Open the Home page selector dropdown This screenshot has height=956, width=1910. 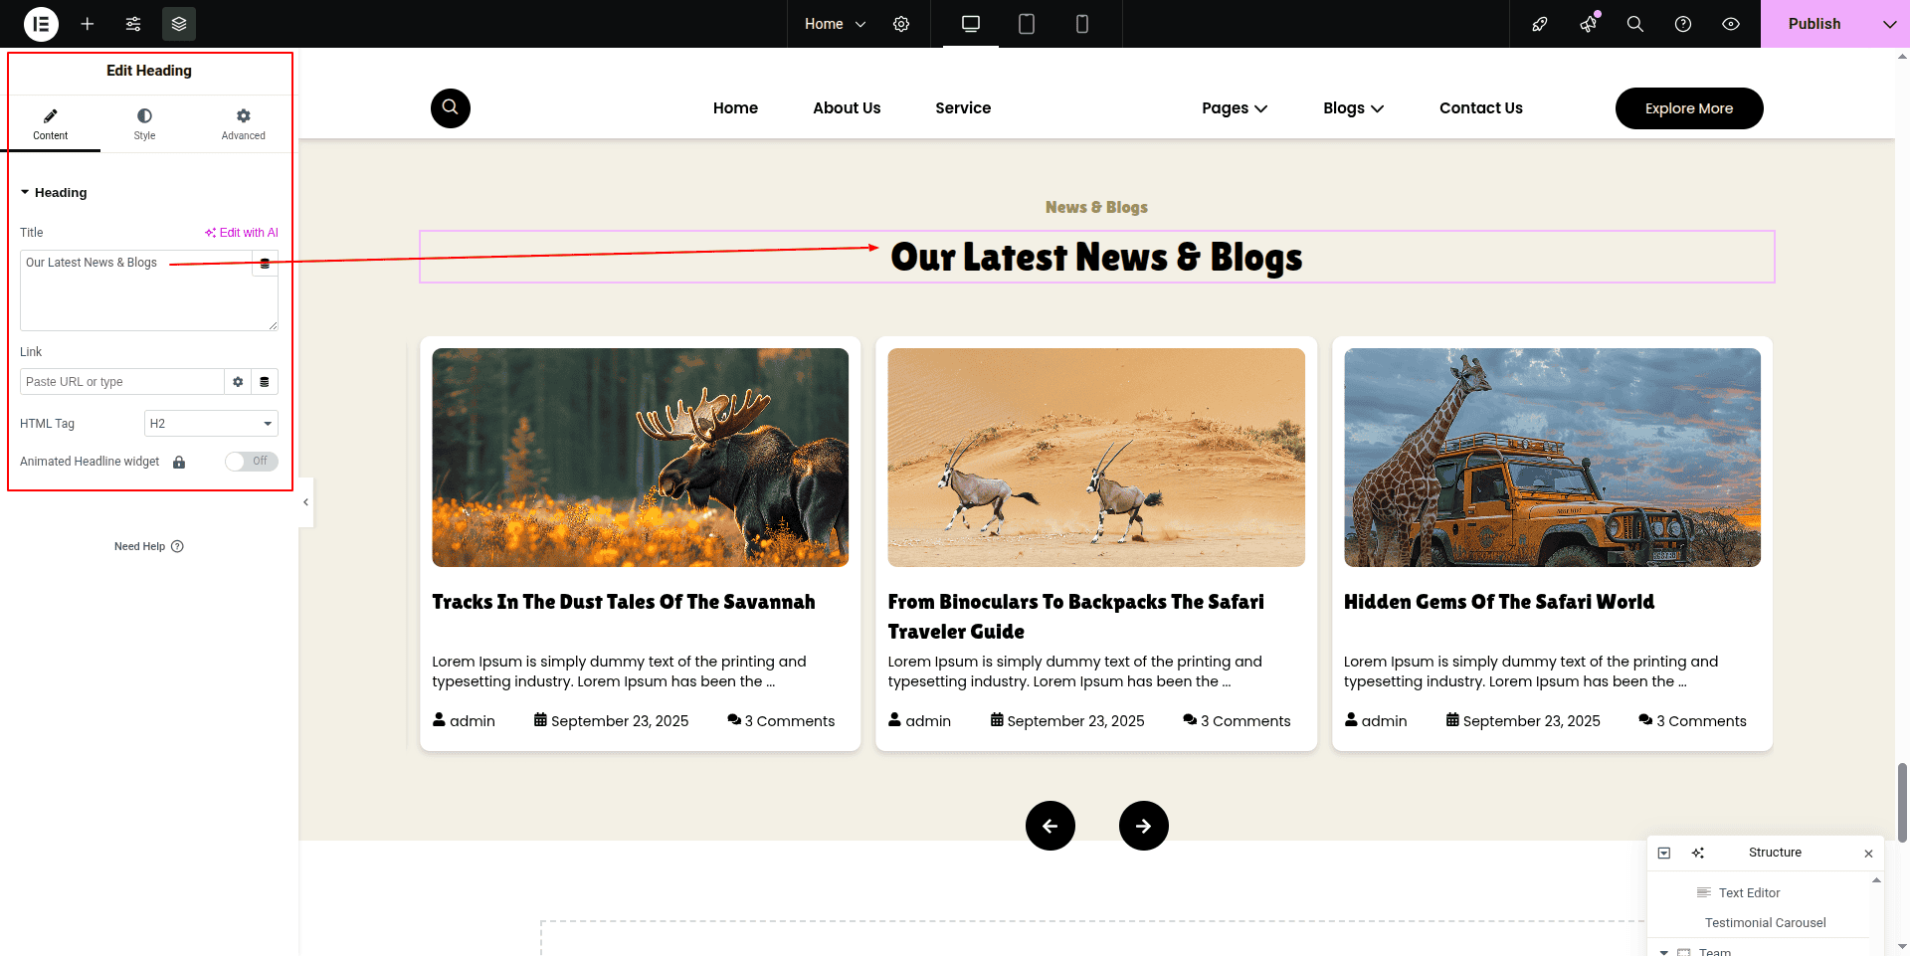[x=835, y=24]
